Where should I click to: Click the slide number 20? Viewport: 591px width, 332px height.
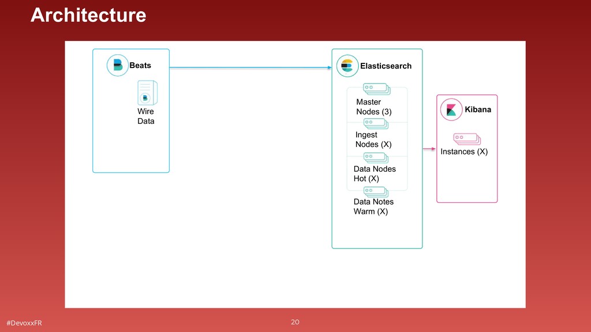pos(295,322)
